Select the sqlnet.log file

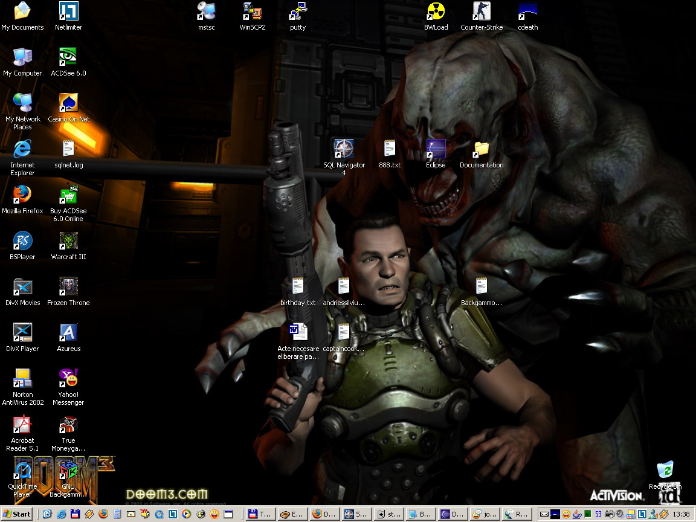68,154
